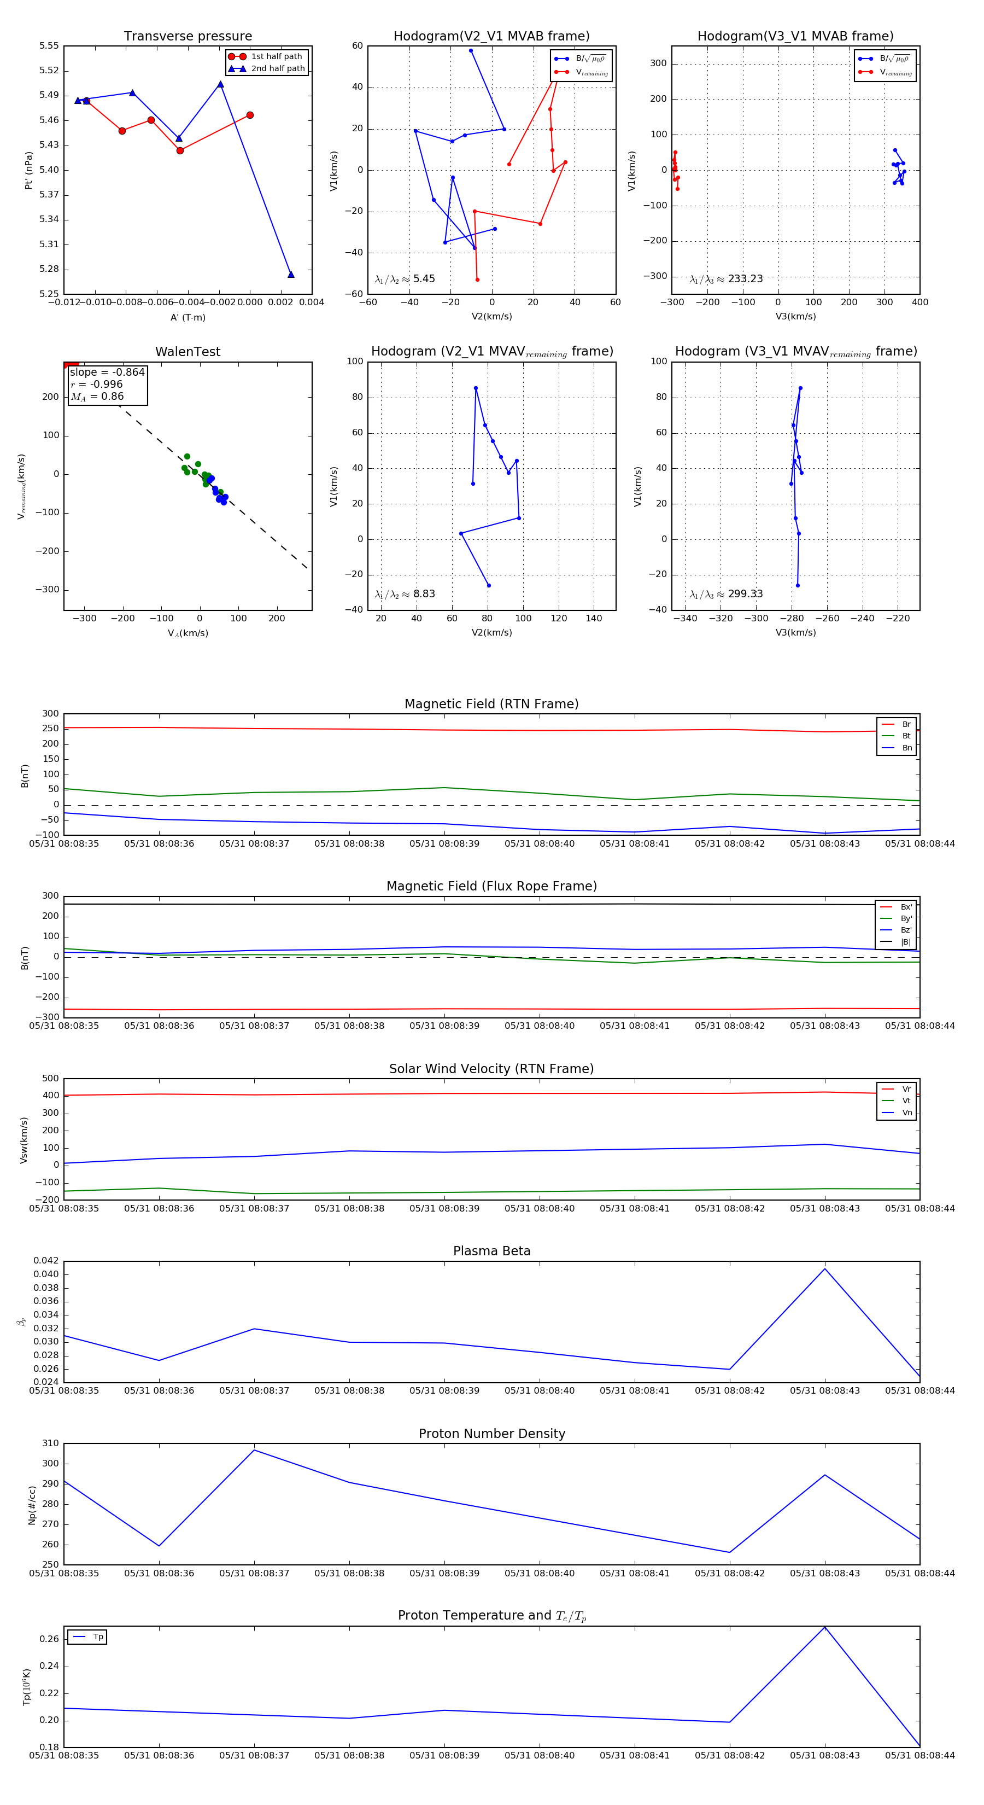Viewport: 984px width, 1805px height.
Task: Click the '0.042' tick on Plasma Beta axis
Action: pyautogui.click(x=46, y=1261)
